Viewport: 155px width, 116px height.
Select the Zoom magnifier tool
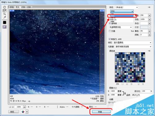pyautogui.click(x=4, y=14)
